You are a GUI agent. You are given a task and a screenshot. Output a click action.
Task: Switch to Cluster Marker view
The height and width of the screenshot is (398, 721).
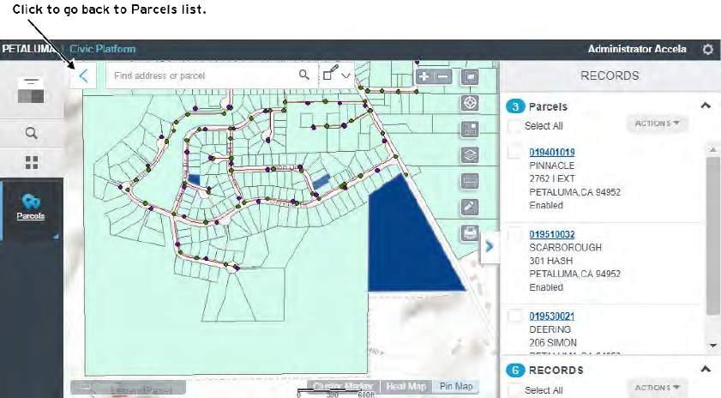[343, 387]
